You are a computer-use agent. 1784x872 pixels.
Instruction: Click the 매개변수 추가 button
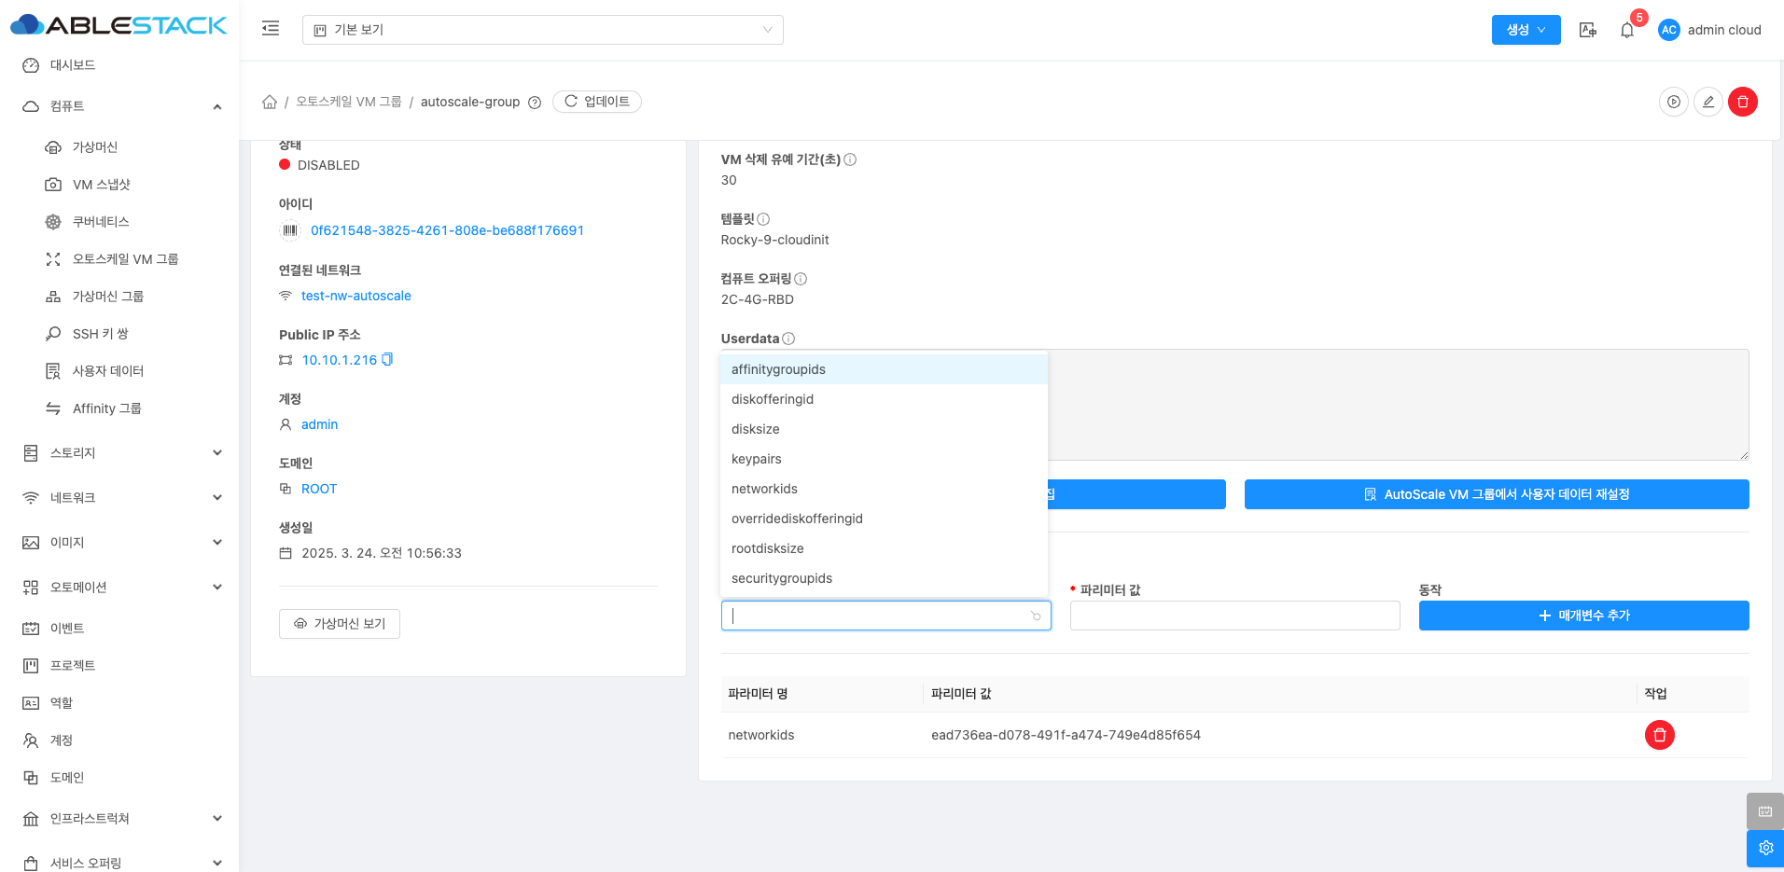pos(1583,616)
